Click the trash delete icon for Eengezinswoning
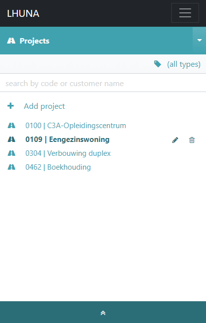206x323 pixels. tap(192, 140)
